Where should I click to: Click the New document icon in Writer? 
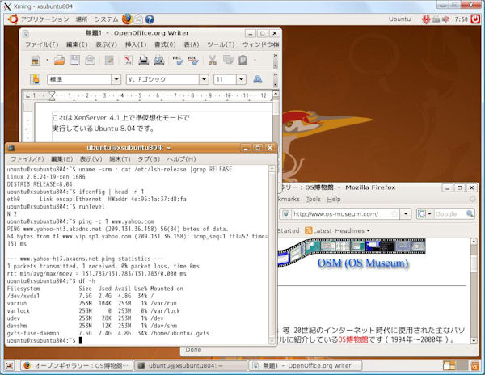[x=36, y=60]
